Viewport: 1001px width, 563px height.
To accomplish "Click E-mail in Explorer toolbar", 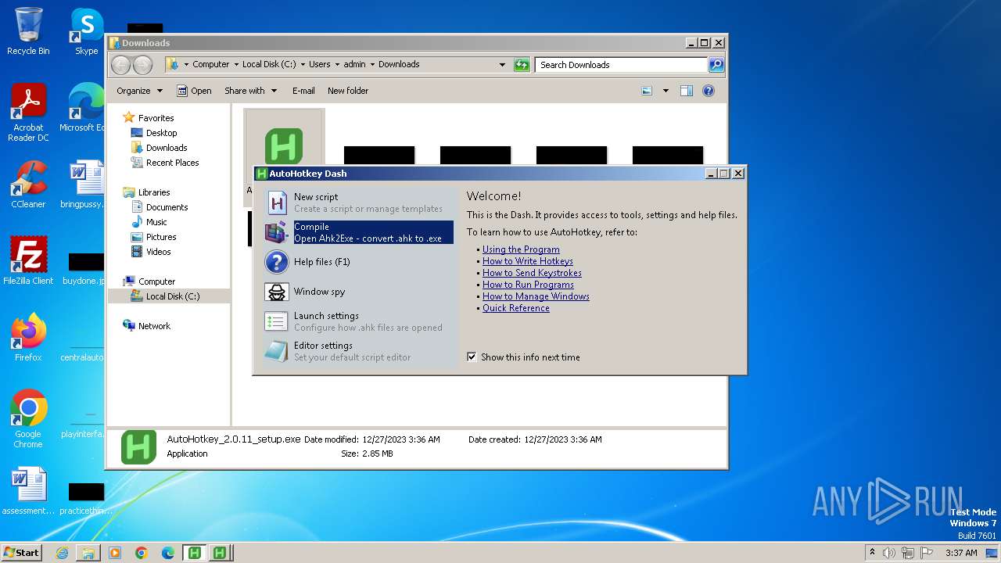I will 303,91.
